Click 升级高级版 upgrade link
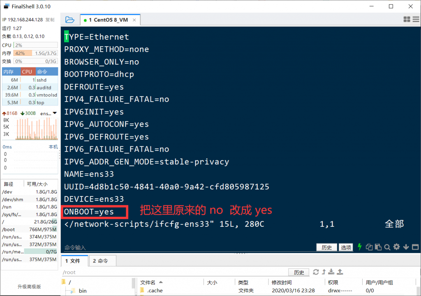 (x=29, y=287)
